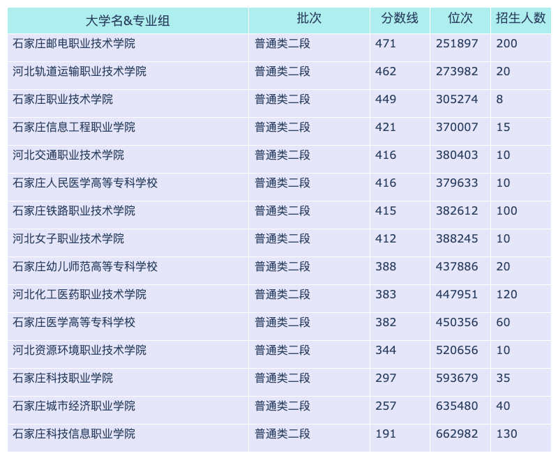Click score value 388
This screenshot has height=460, width=558.
coord(386,266)
